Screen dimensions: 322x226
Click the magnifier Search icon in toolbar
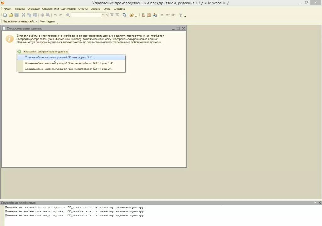click(x=68, y=15)
